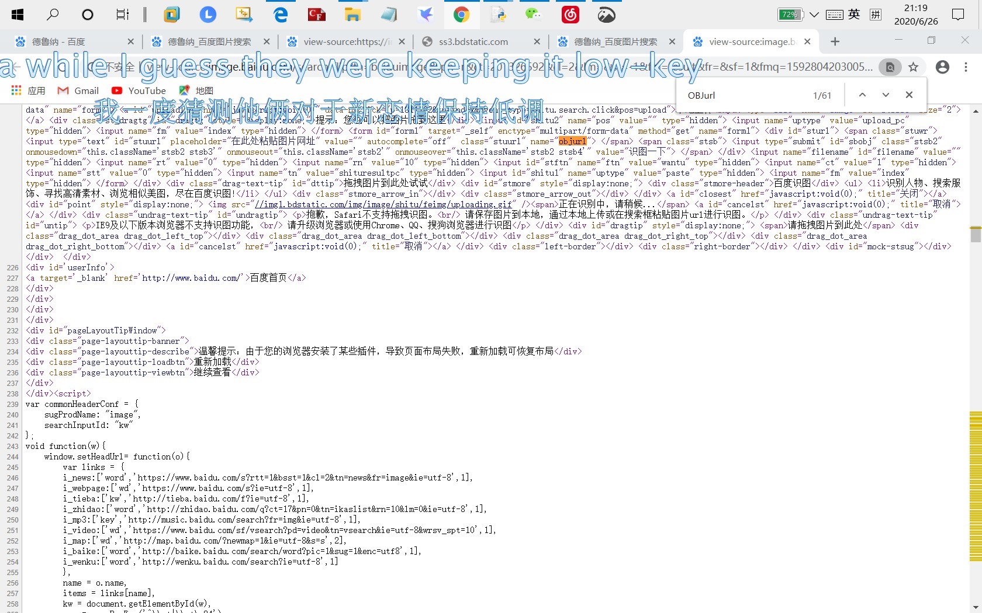Image resolution: width=982 pixels, height=613 pixels.
Task: Open a new Chrome tab
Action: pos(835,41)
